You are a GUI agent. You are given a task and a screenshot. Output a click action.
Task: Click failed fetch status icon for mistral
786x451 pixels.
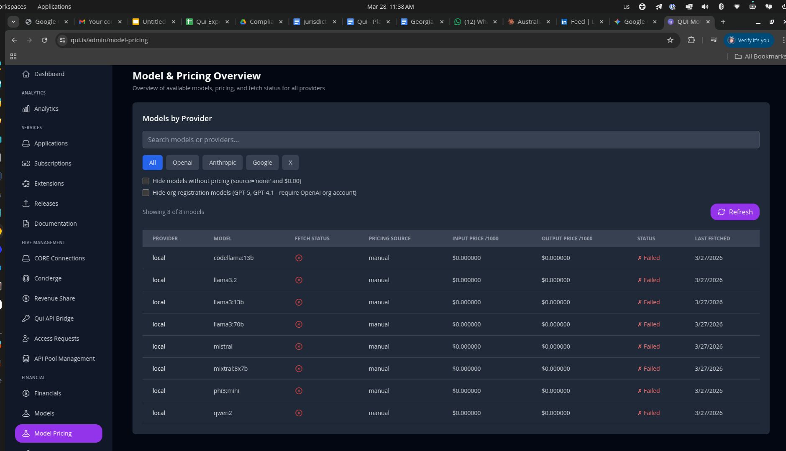(299, 347)
